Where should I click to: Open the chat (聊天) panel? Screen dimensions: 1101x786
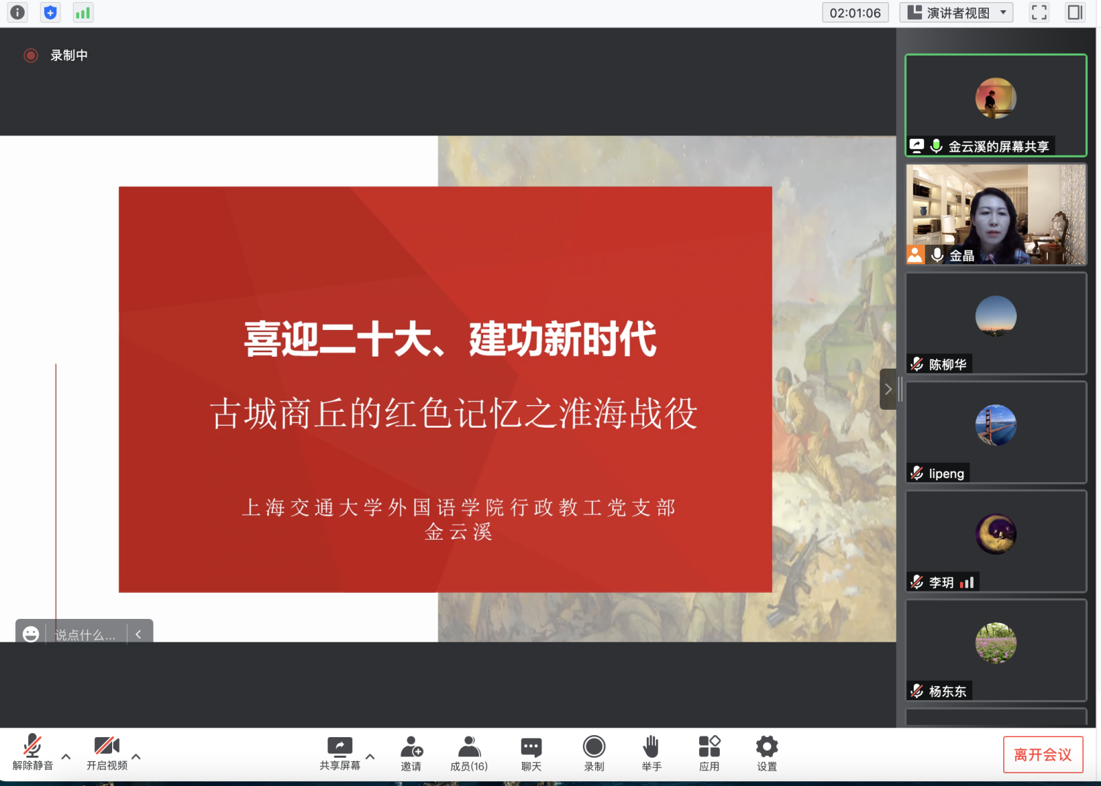531,754
